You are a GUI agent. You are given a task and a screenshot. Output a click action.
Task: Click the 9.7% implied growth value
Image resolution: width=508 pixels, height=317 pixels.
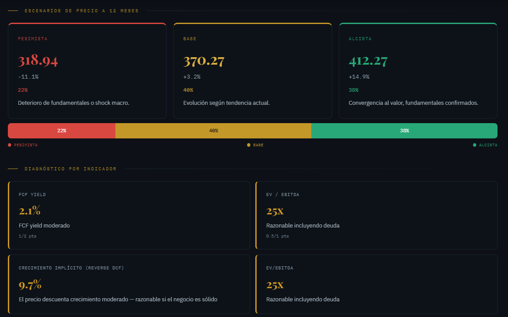(30, 285)
